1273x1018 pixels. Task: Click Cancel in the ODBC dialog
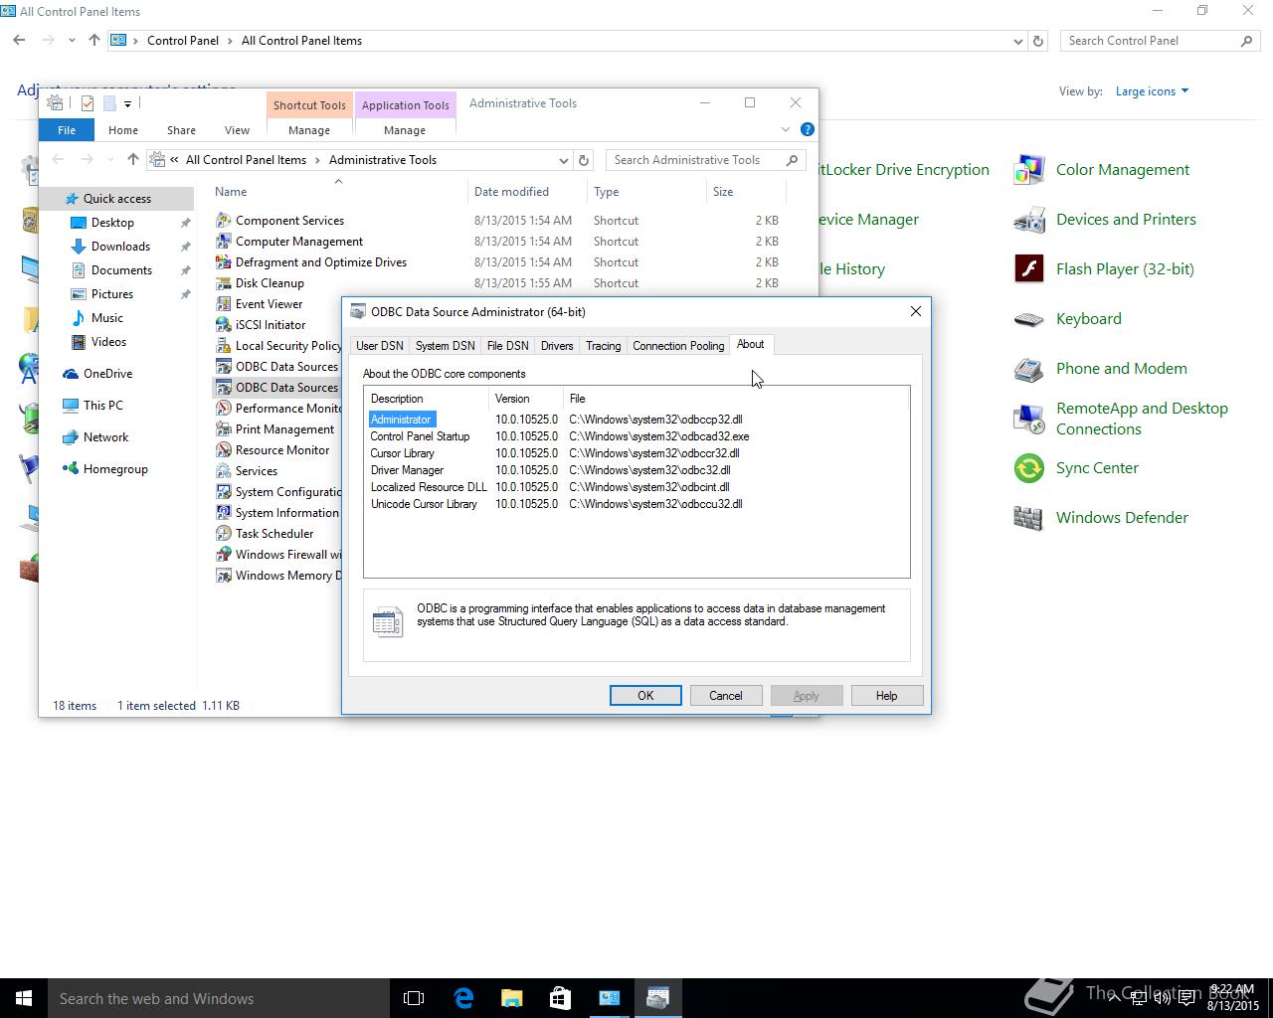point(726,696)
